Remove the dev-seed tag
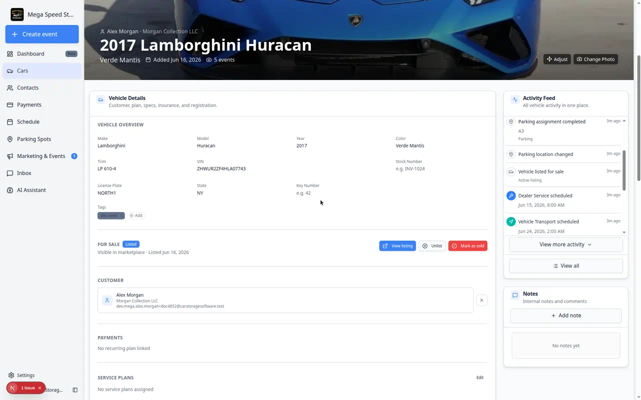 pos(121,215)
